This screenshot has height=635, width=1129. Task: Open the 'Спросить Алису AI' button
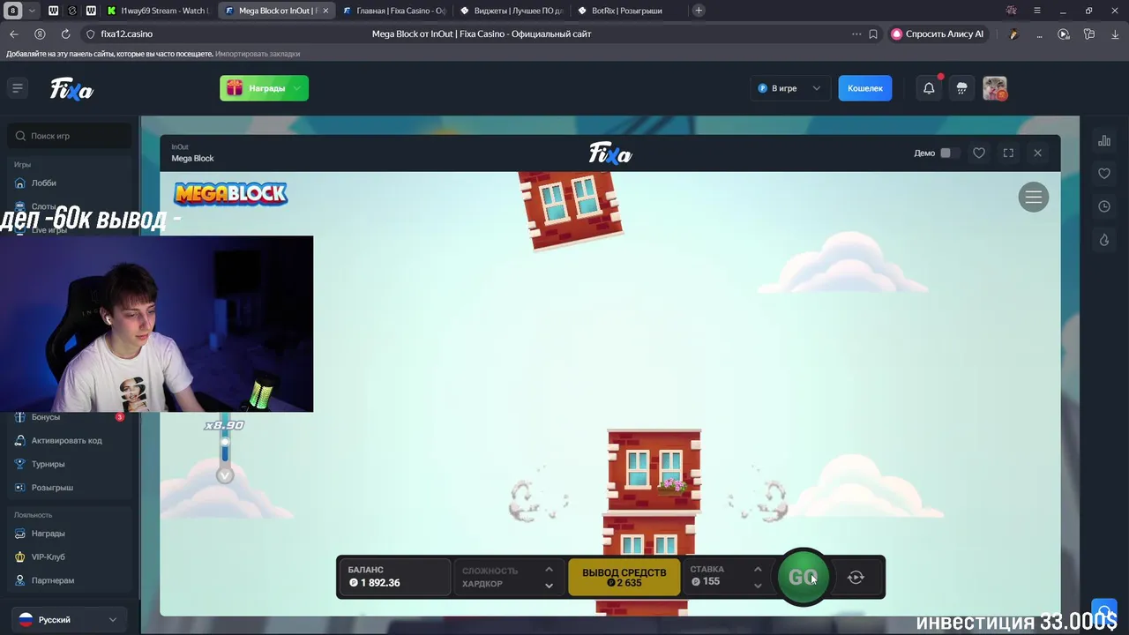[937, 34]
